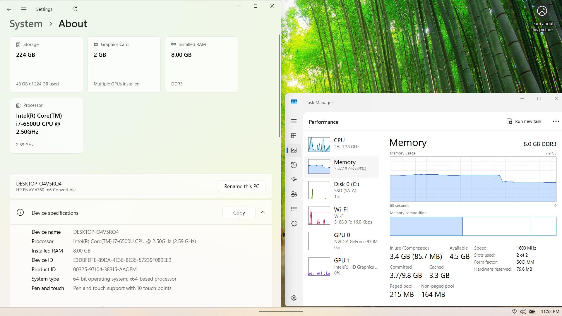The height and width of the screenshot is (316, 562).
Task: Click the Memory composition bar
Action: (x=473, y=226)
